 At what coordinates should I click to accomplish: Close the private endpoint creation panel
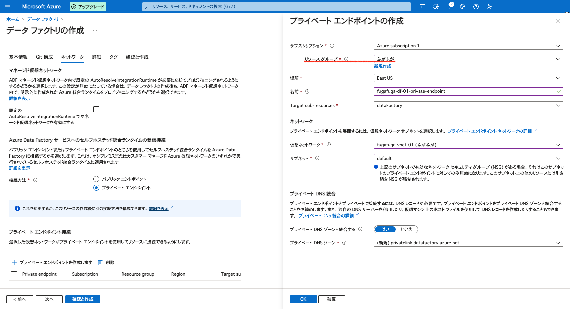tap(558, 21)
